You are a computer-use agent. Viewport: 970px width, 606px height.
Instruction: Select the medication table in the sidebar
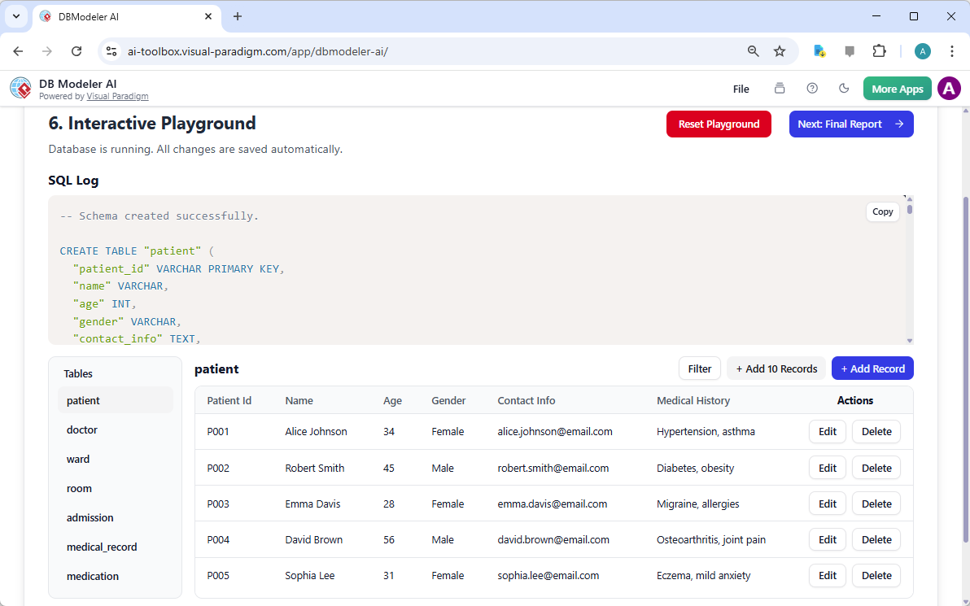[92, 576]
